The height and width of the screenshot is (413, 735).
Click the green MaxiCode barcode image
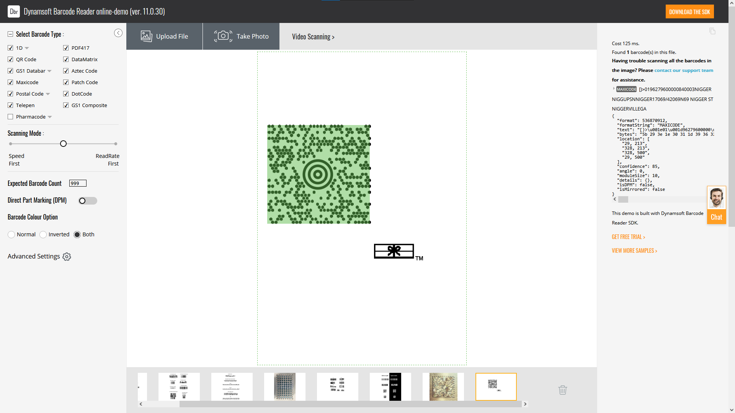319,174
